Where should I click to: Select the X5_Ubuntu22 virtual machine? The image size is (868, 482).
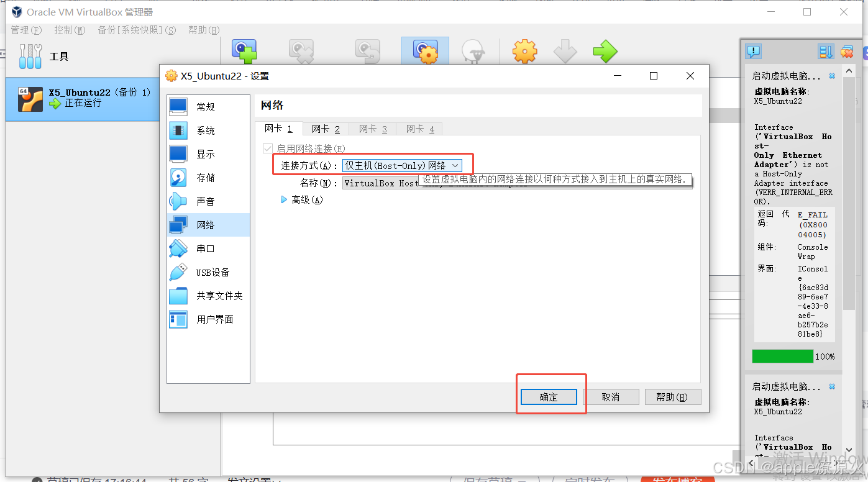coord(83,98)
